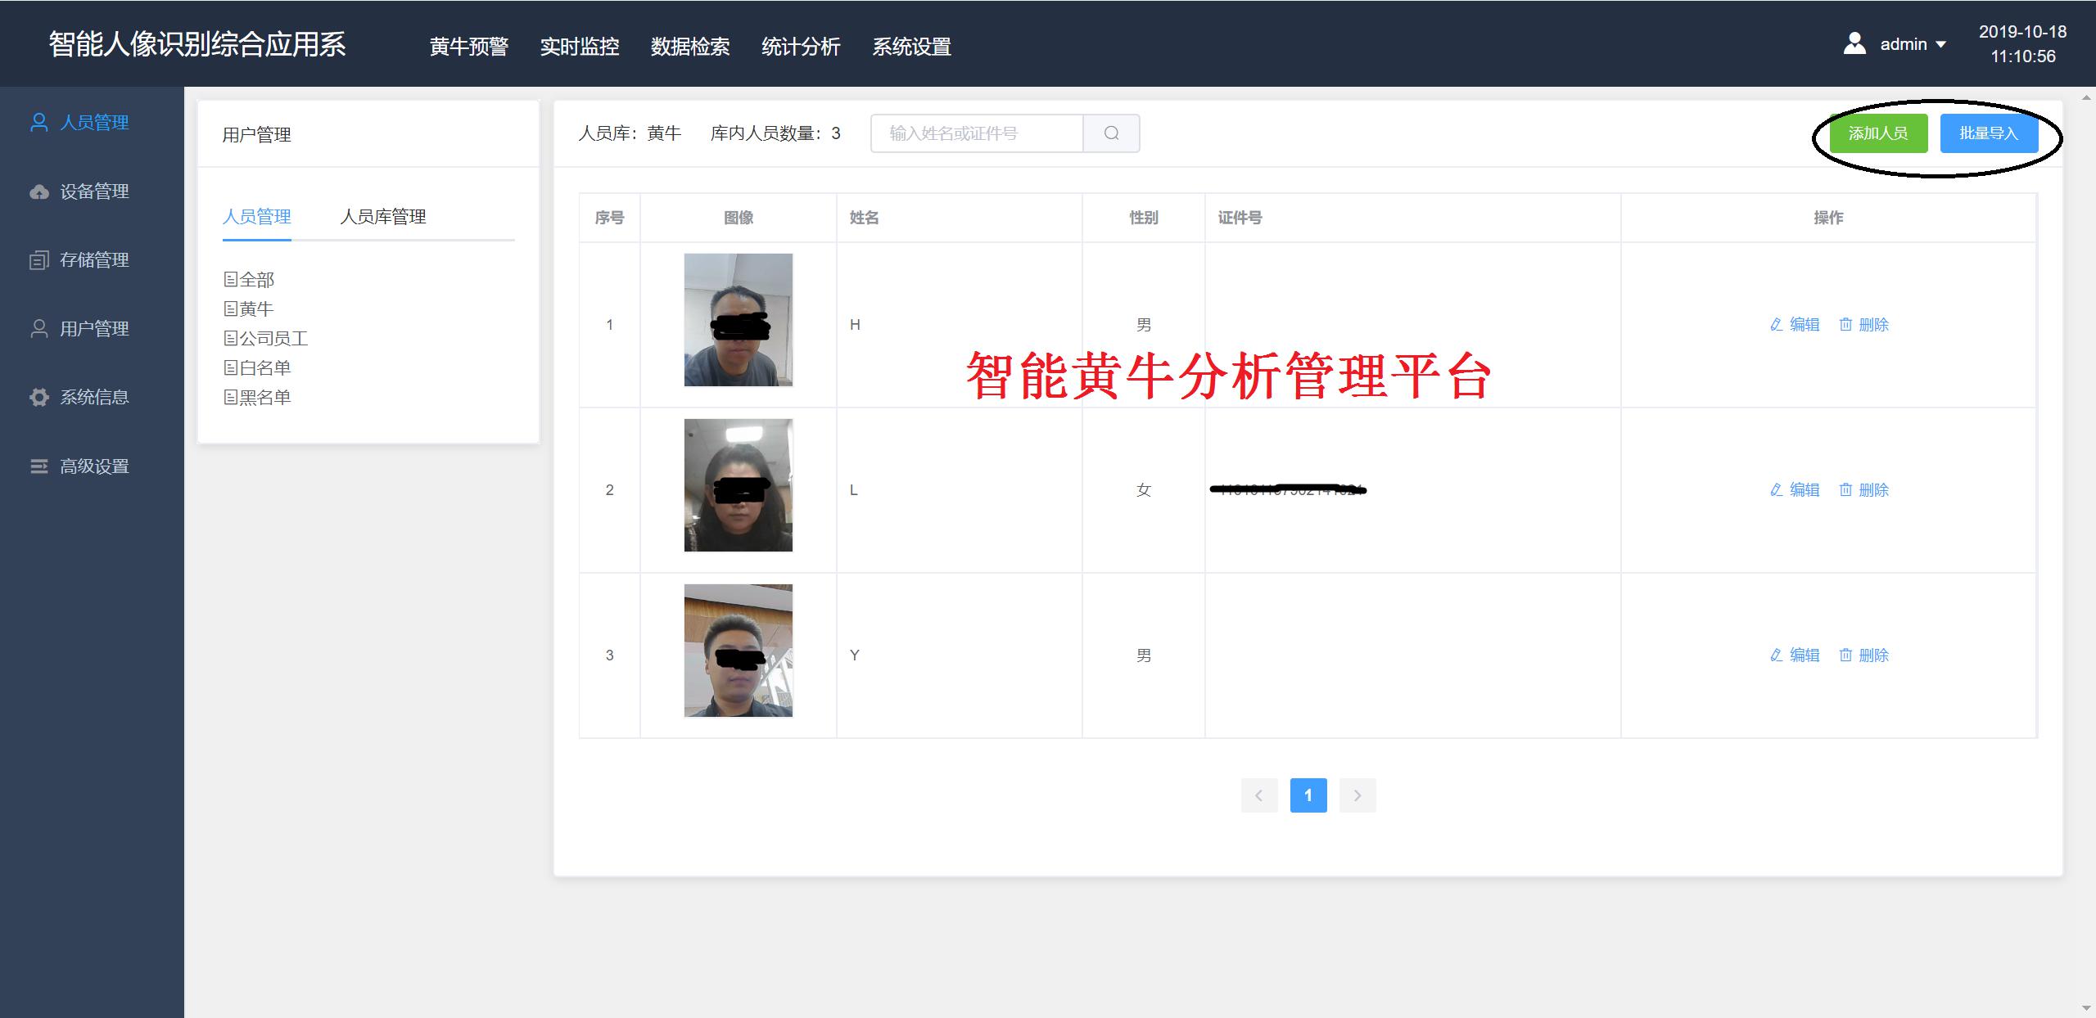Click the 人员管理 sidebar person icon
This screenshot has height=1018, width=2096.
38,123
